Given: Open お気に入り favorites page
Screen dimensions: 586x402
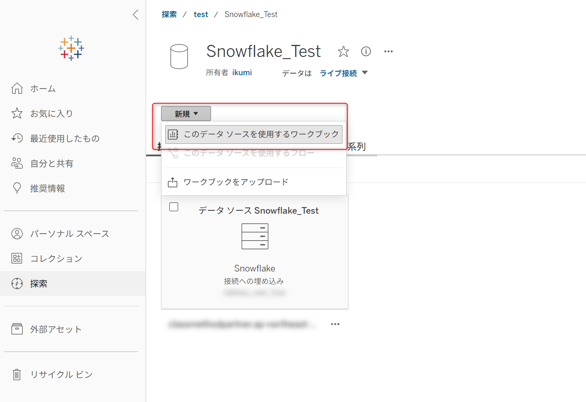Looking at the screenshot, I should [x=73, y=113].
